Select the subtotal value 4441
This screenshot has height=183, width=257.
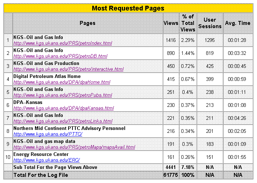pyautogui.click(x=170, y=167)
